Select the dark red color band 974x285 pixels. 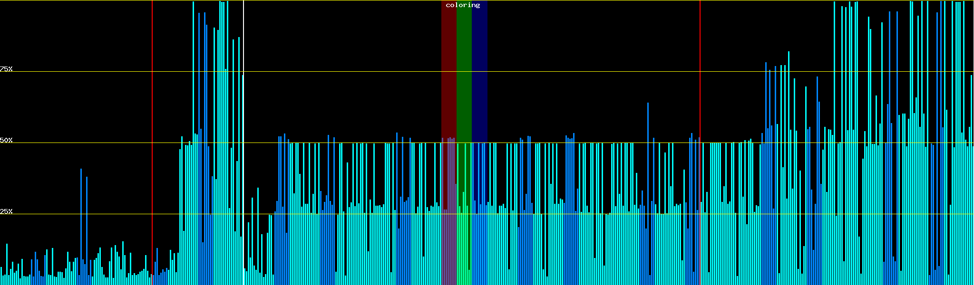pos(448,71)
